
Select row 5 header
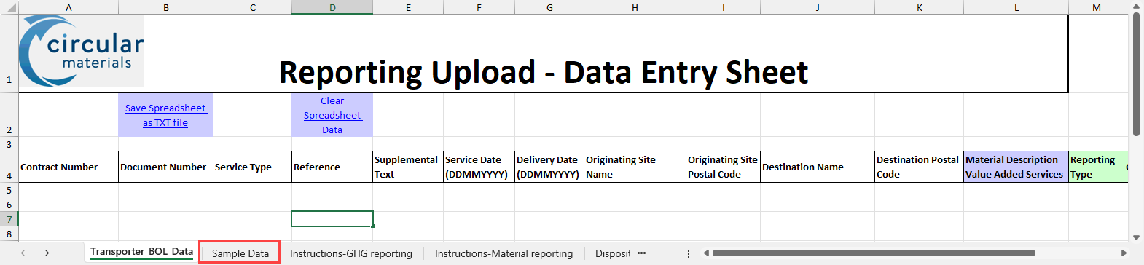pos(9,190)
